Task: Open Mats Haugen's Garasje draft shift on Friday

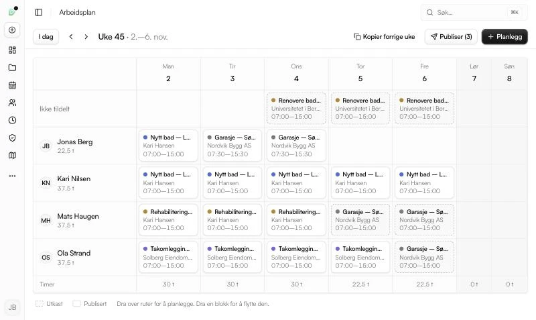Action: 425,220
